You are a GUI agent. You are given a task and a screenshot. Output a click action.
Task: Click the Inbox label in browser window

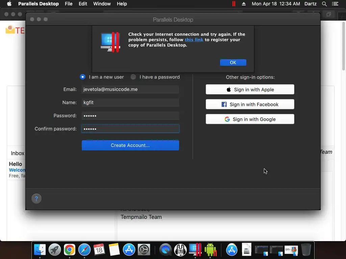tap(18, 153)
